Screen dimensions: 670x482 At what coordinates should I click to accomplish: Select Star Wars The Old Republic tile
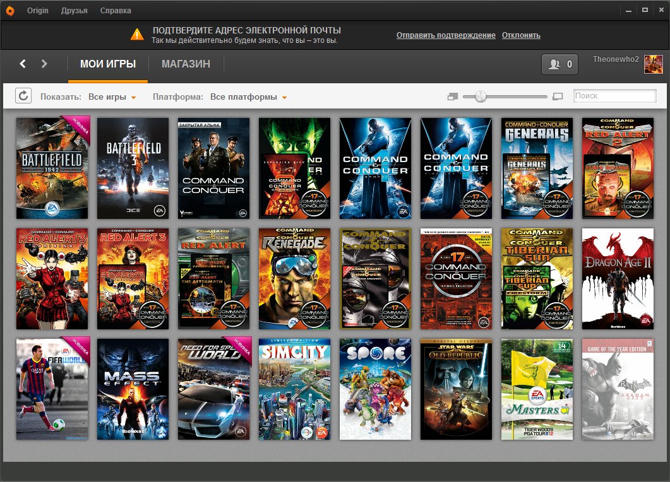pyautogui.click(x=456, y=389)
